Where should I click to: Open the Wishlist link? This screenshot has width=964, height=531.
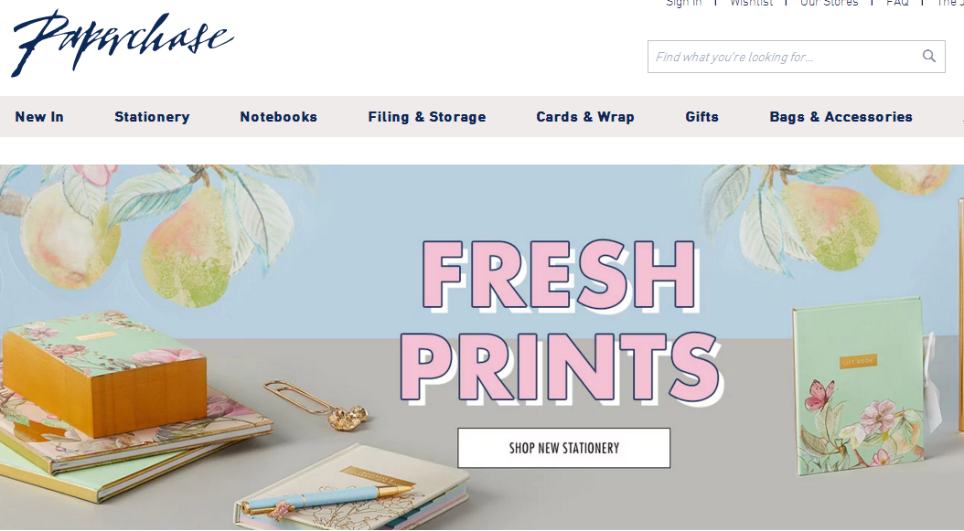[751, 3]
